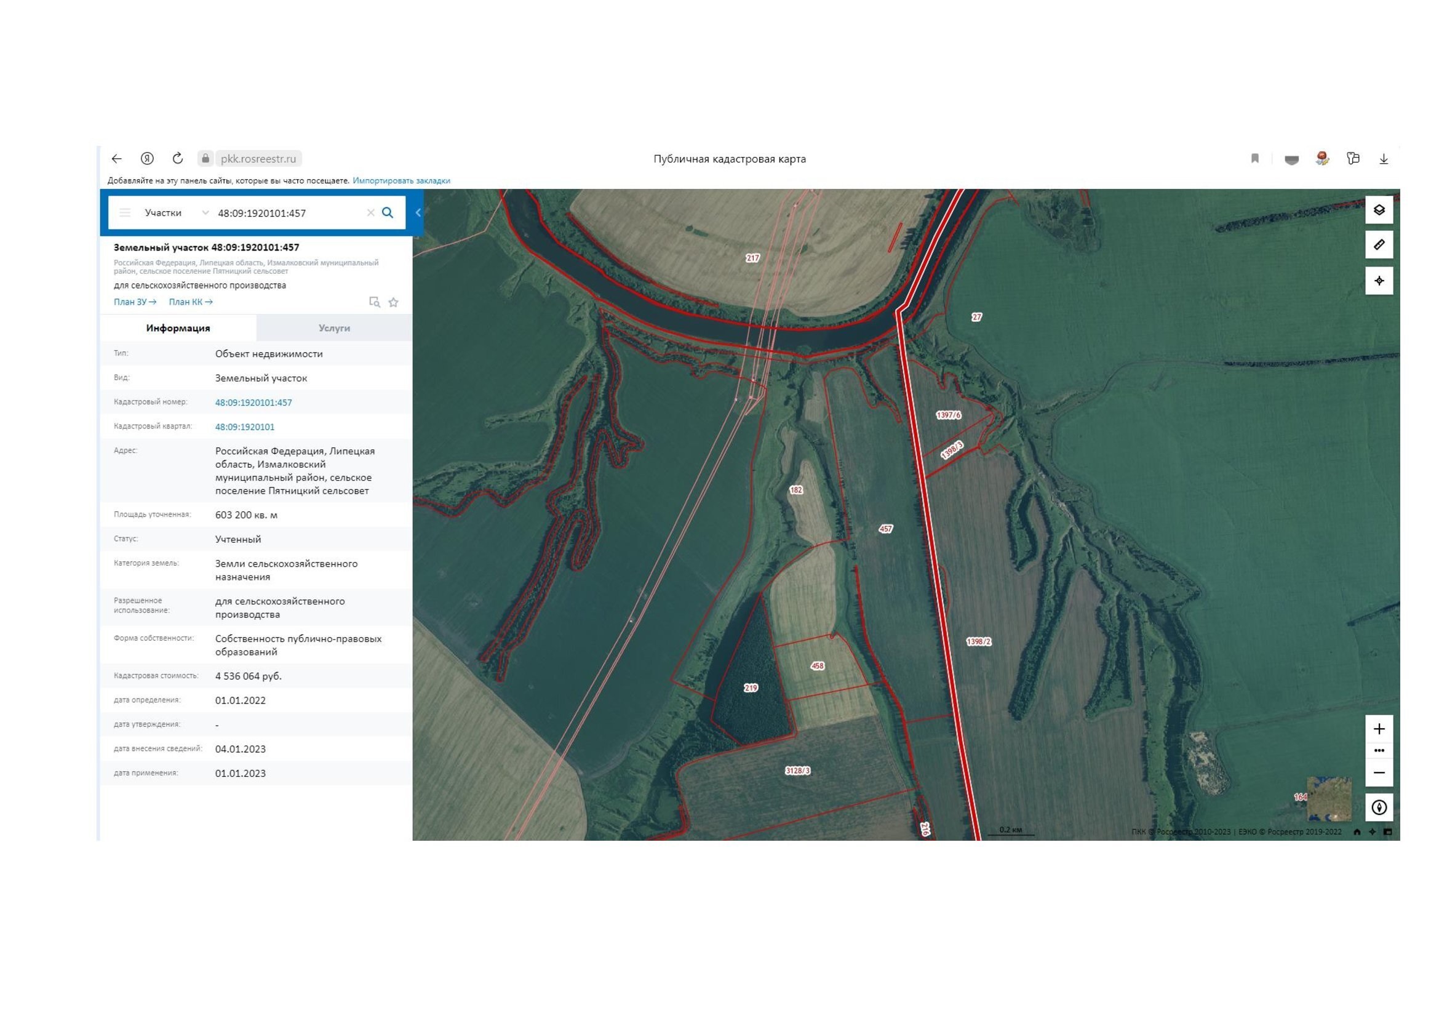The height and width of the screenshot is (1018, 1439).
Task: Click the date value 04.01.2023
Action: click(240, 749)
